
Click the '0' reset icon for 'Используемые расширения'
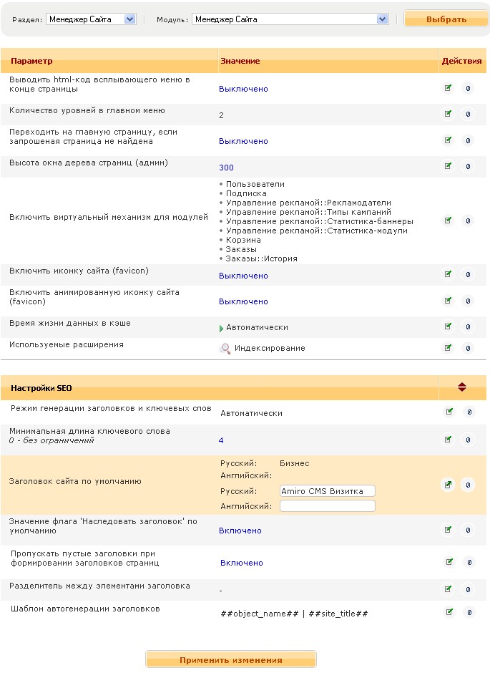[x=468, y=348]
